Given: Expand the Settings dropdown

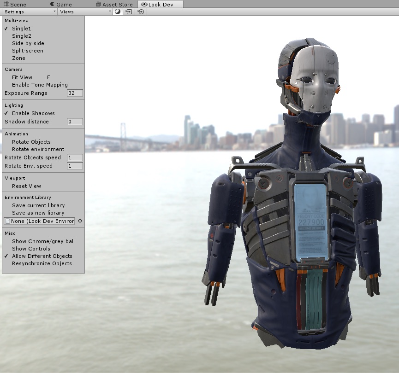Looking at the screenshot, I should point(30,12).
